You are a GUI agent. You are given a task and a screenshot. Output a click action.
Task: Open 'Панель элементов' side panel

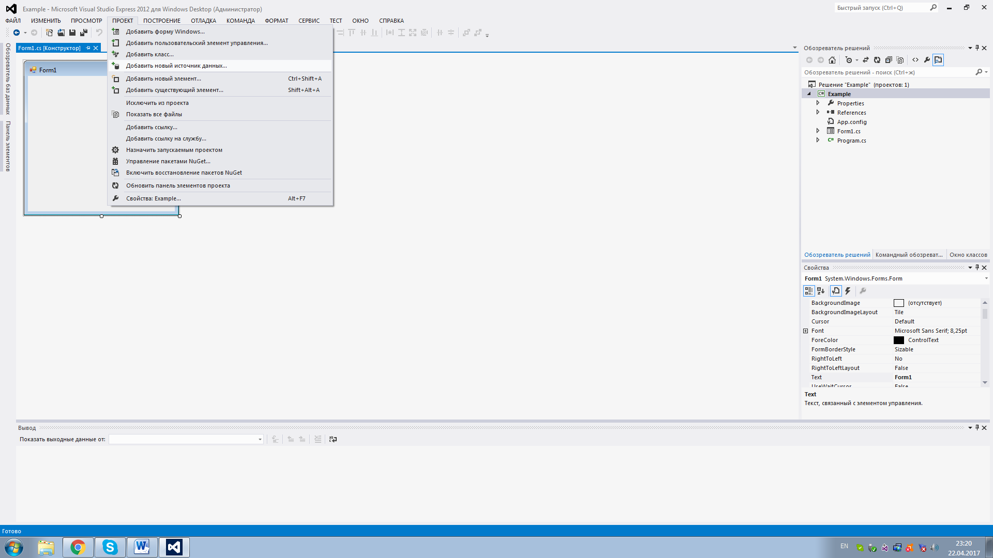pos(8,146)
